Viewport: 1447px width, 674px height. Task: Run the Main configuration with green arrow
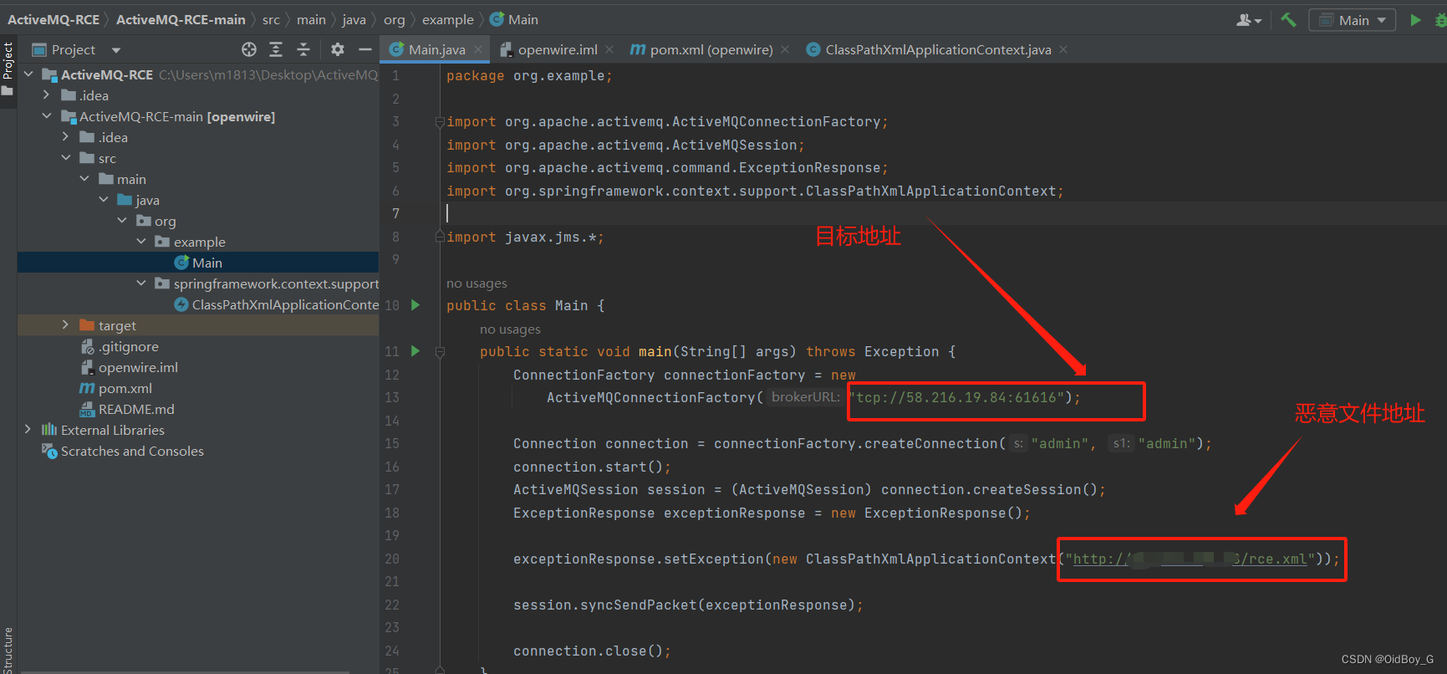[1415, 19]
